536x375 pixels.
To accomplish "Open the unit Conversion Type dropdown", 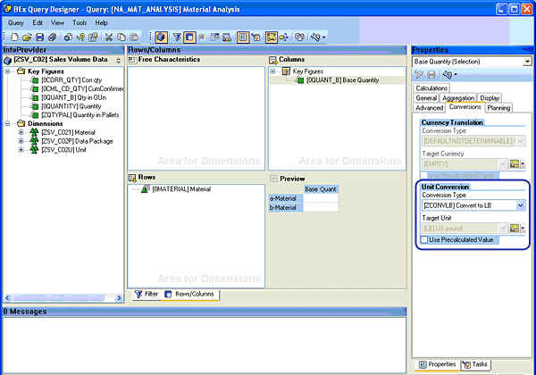I will click(x=521, y=205).
